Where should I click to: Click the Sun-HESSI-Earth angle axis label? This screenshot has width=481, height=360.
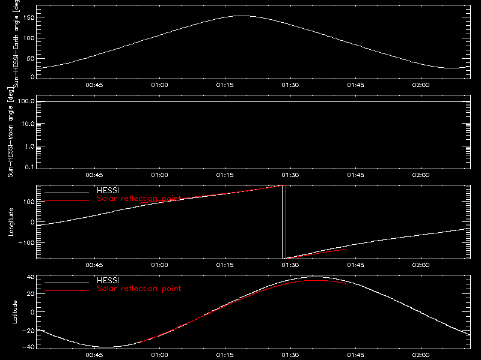tap(16, 43)
